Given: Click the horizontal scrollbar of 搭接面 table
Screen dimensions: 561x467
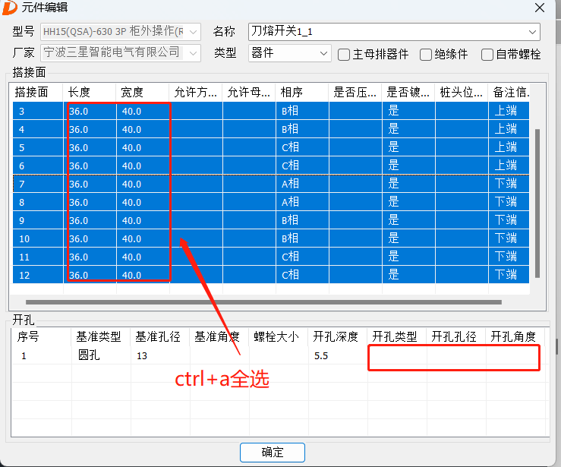Looking at the screenshot, I should pos(263,302).
